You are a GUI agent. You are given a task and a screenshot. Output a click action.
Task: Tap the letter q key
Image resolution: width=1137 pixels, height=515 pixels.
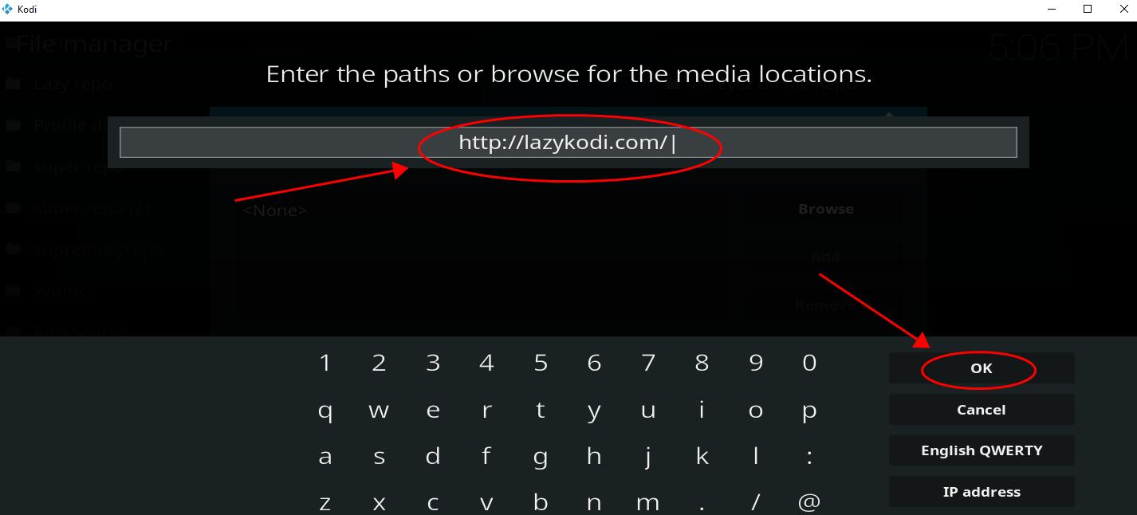[325, 410]
